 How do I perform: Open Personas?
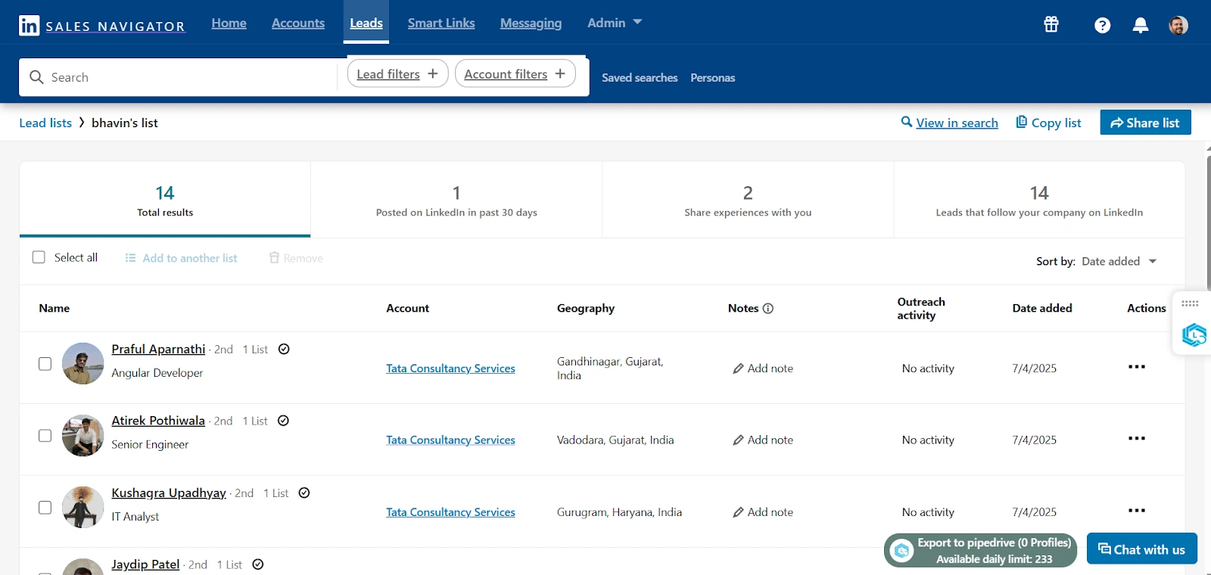click(712, 77)
